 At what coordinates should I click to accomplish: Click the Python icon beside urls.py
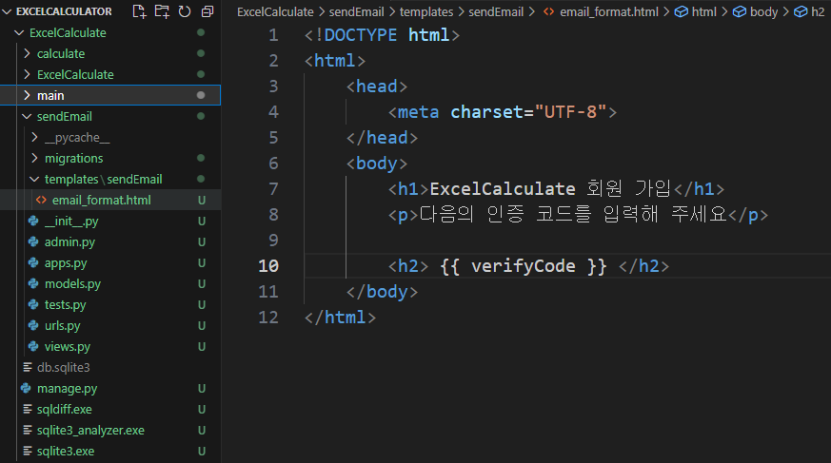point(33,325)
